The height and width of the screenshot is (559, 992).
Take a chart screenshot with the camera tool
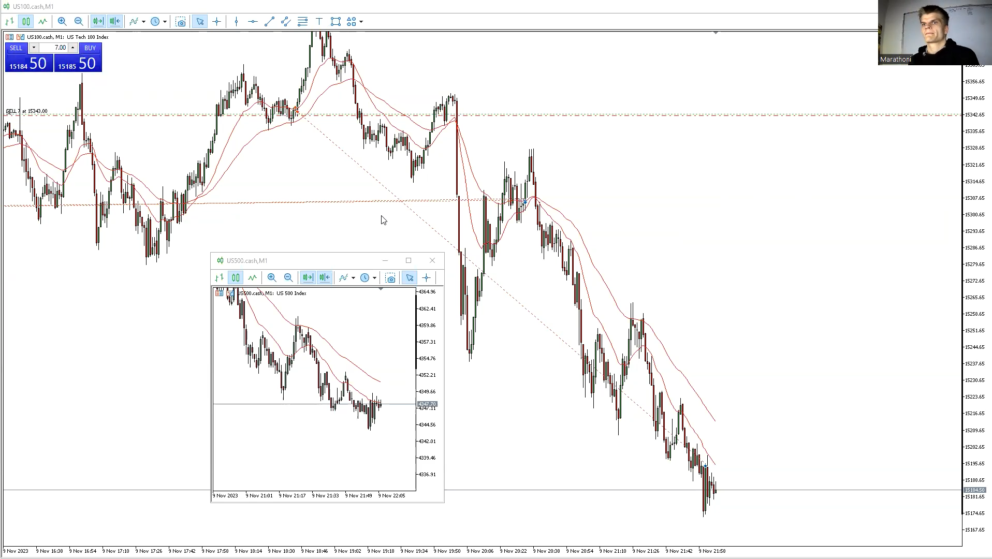pos(181,21)
